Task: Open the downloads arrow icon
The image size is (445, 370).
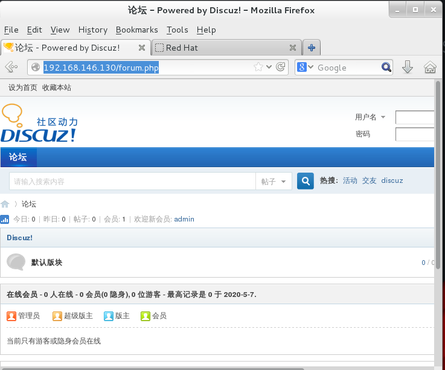Action: [407, 67]
